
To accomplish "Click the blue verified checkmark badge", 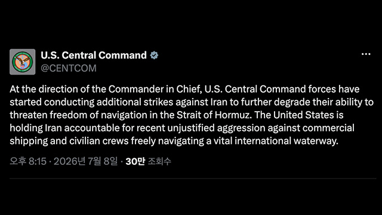I will pyautogui.click(x=154, y=56).
